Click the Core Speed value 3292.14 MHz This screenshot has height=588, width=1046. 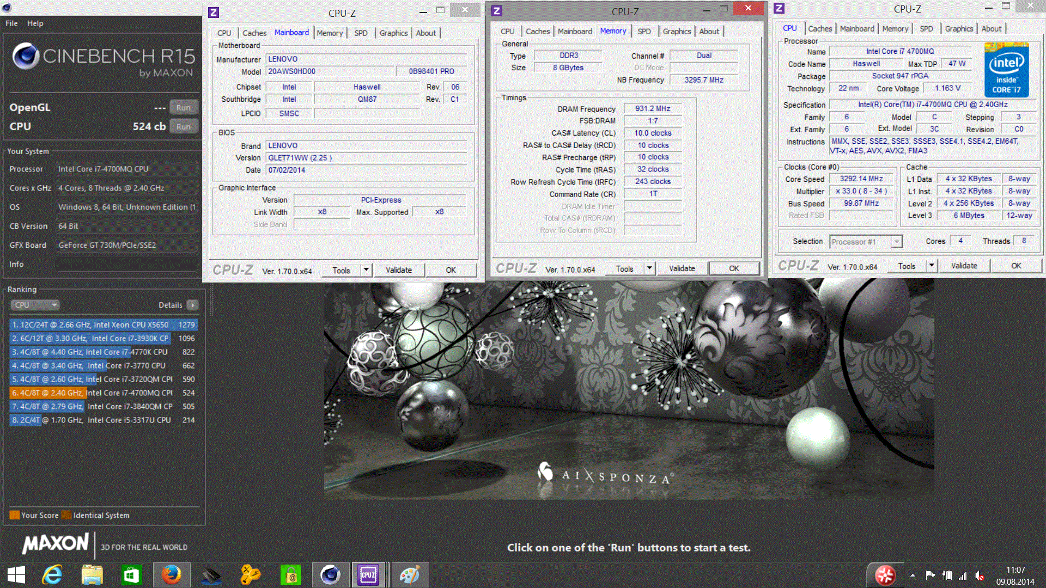861,179
